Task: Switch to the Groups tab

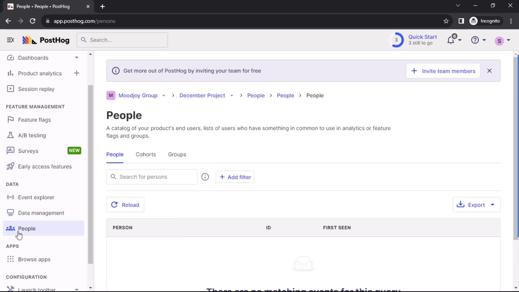Action: point(177,154)
